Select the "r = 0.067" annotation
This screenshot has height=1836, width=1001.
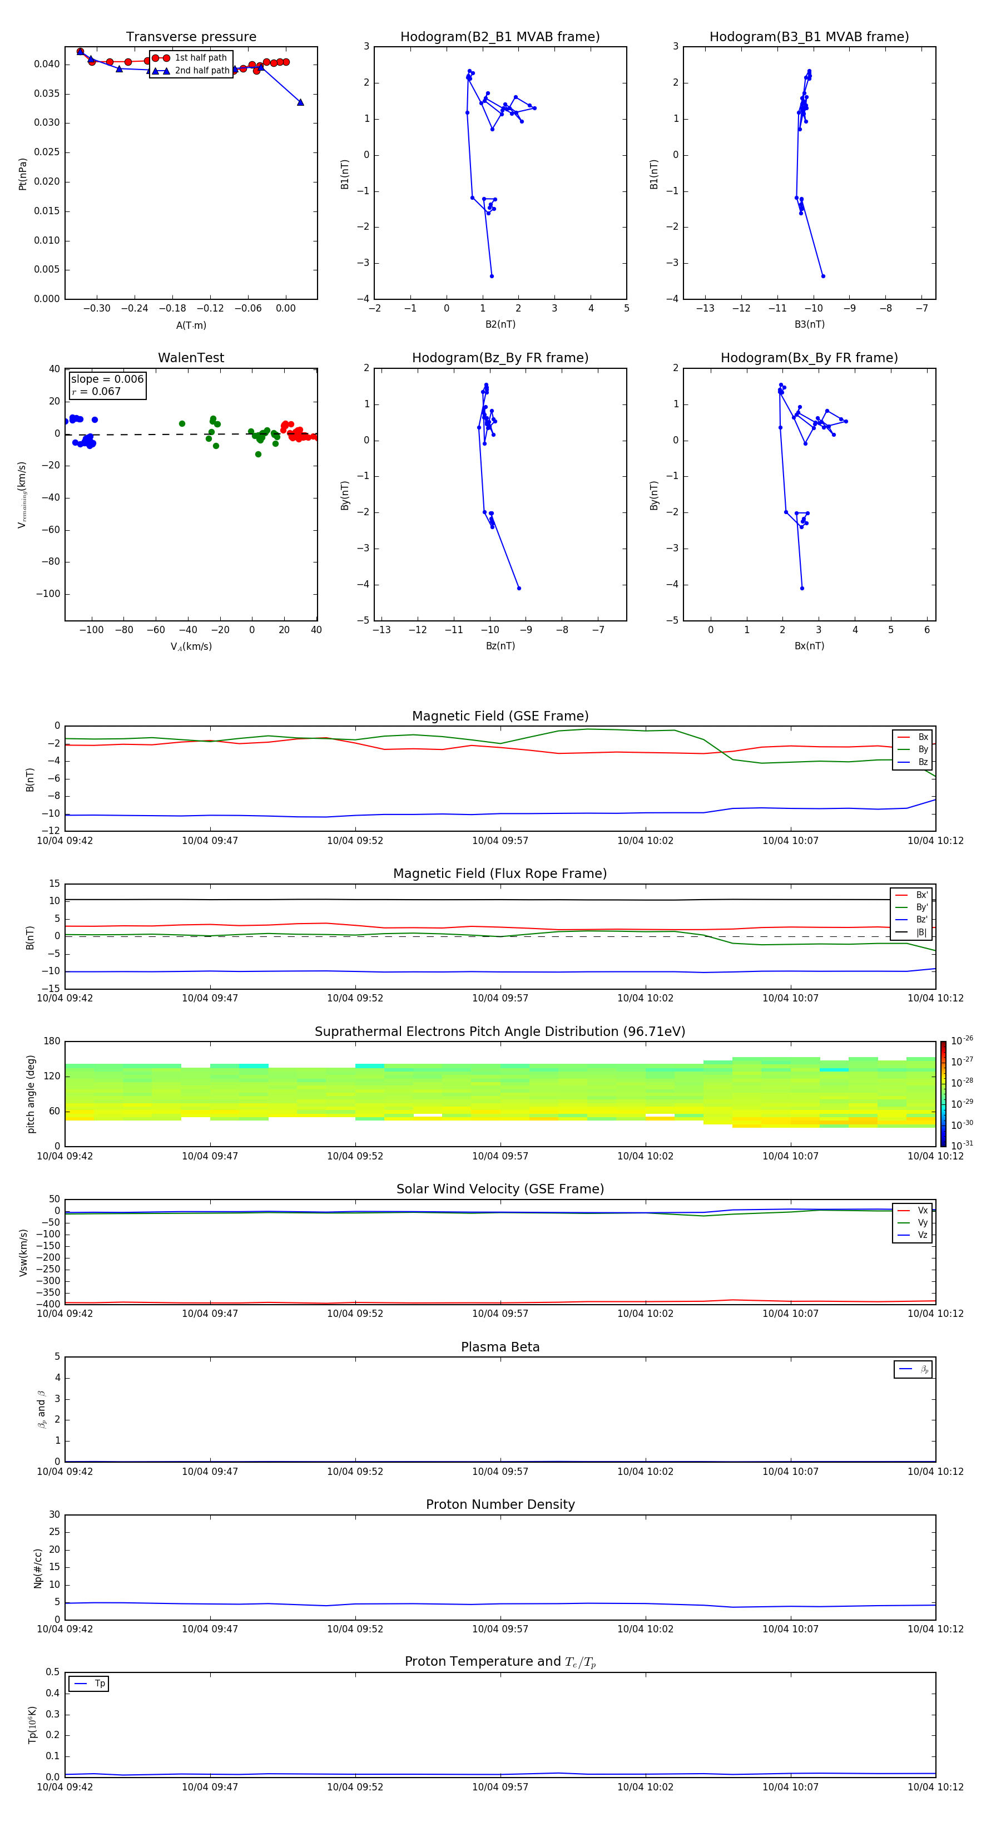pyautogui.click(x=96, y=391)
